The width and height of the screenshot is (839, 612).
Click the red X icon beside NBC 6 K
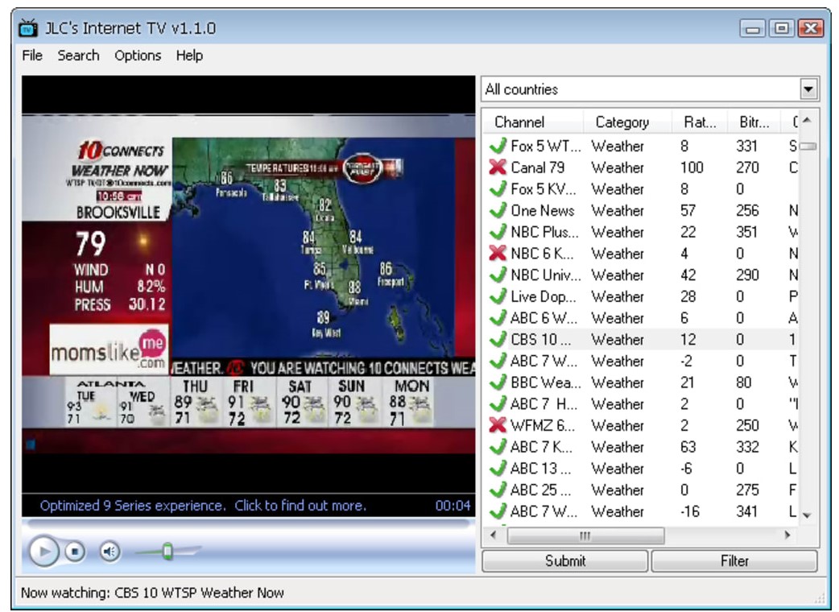(498, 253)
